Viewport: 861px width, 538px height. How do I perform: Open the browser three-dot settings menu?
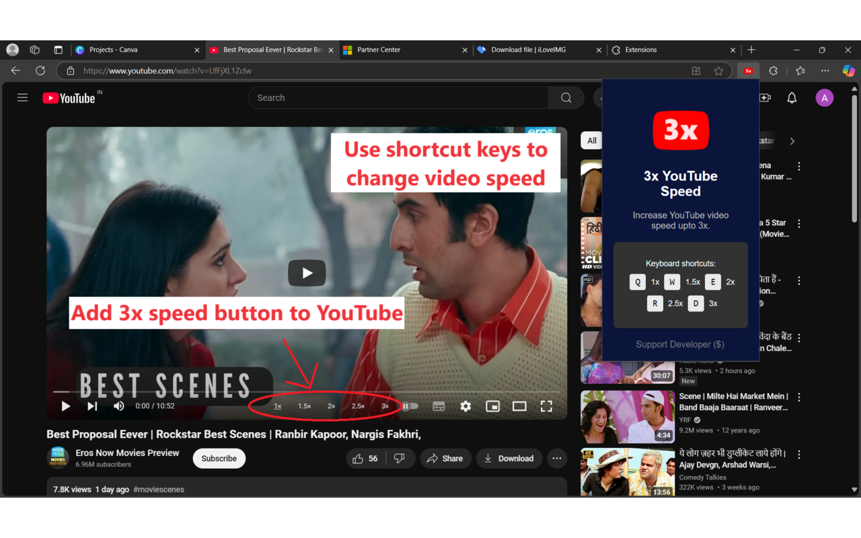click(x=825, y=70)
